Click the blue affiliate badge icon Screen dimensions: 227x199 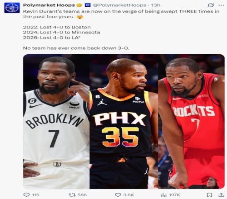(88, 5)
